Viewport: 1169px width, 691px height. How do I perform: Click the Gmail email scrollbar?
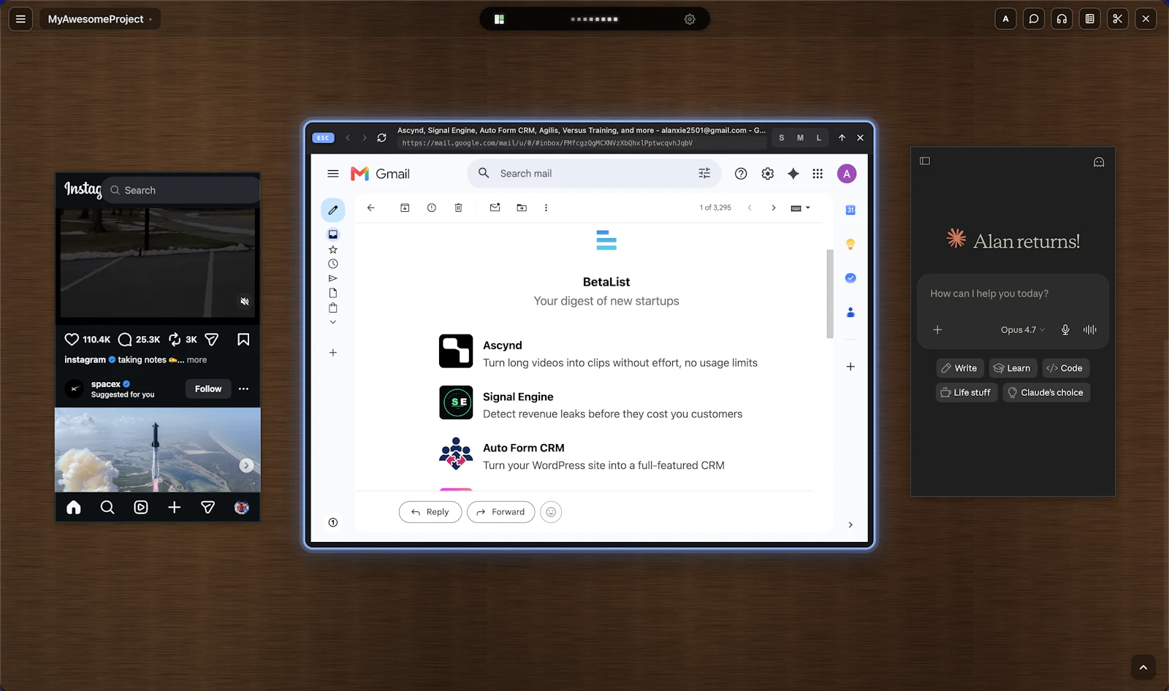(x=830, y=294)
